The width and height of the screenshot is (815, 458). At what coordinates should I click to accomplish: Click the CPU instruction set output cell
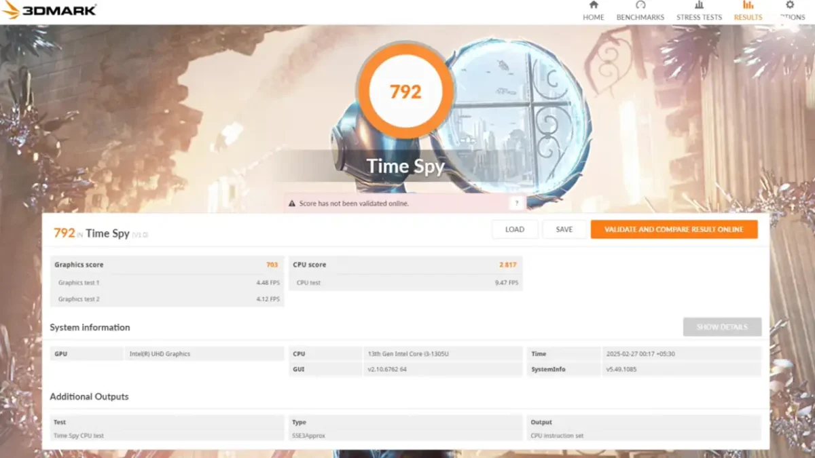click(x=557, y=436)
